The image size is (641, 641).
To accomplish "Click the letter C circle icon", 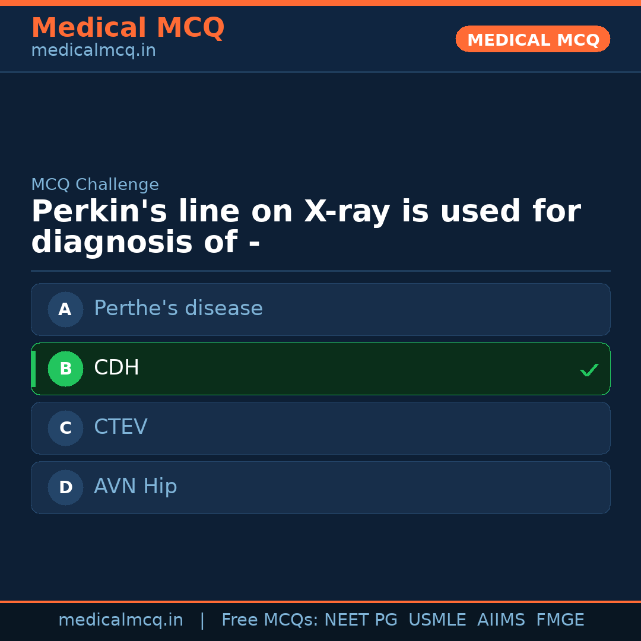I will click(65, 428).
